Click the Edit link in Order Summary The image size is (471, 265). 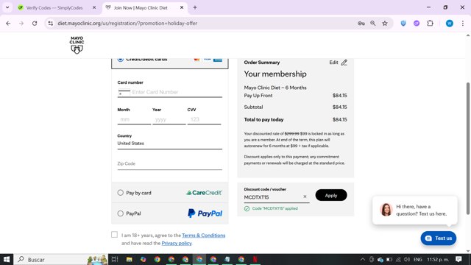pyautogui.click(x=333, y=63)
